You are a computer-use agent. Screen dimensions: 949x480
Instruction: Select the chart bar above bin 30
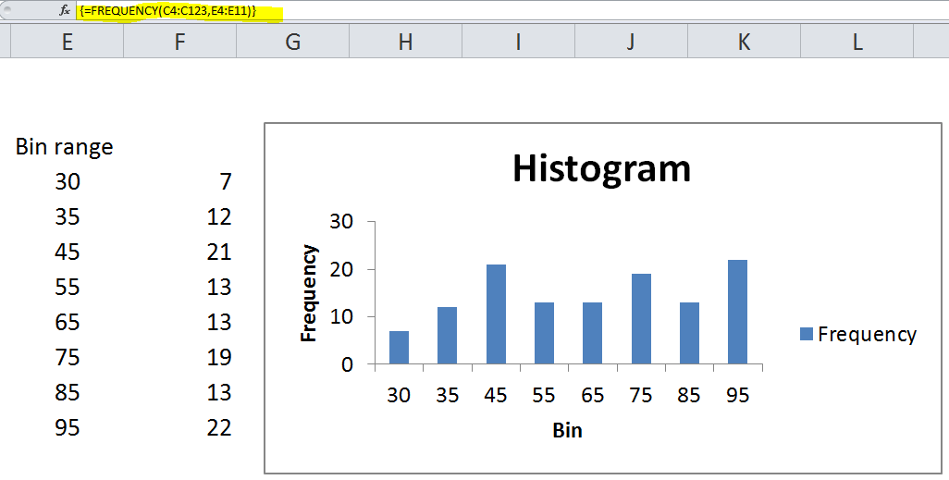point(399,348)
